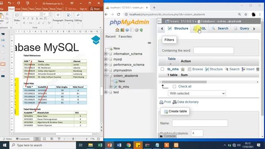The height and width of the screenshot is (149, 265).
Task: Click the Windows taskbar search box
Action: (x=43, y=145)
